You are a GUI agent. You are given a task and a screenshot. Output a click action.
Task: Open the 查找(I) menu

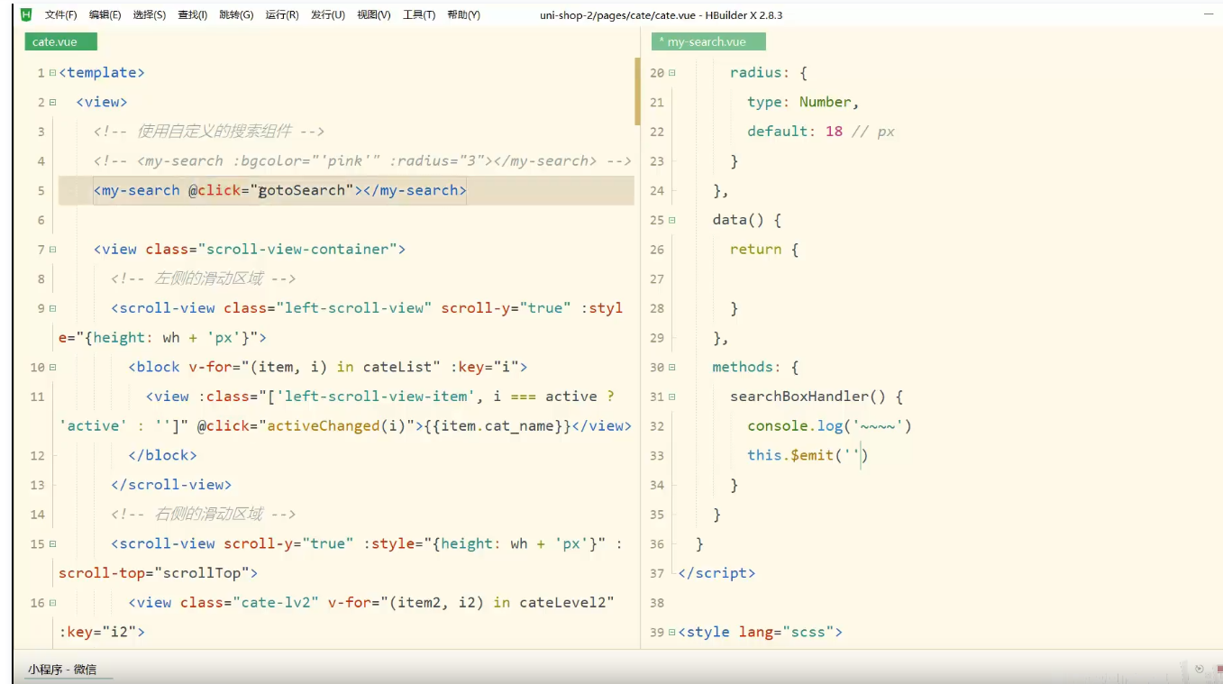click(x=192, y=15)
